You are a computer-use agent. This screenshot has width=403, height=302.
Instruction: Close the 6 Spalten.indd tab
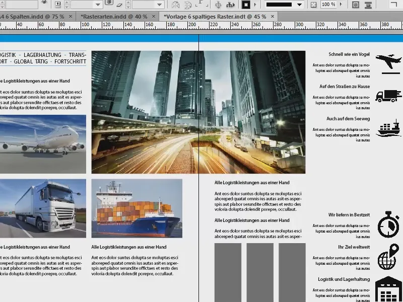71,17
